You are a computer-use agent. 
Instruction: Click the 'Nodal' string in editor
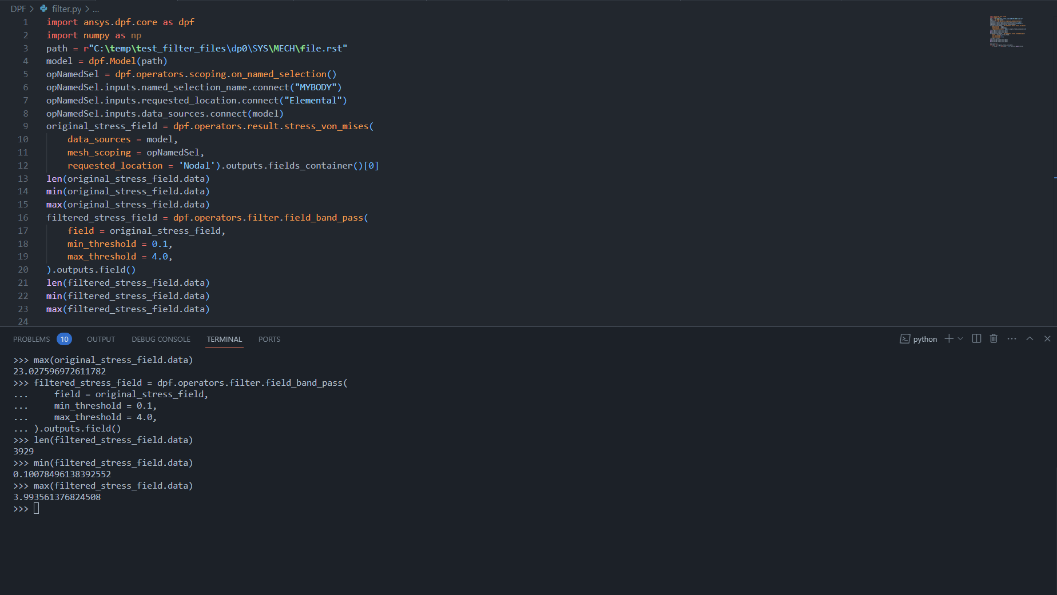pyautogui.click(x=197, y=166)
